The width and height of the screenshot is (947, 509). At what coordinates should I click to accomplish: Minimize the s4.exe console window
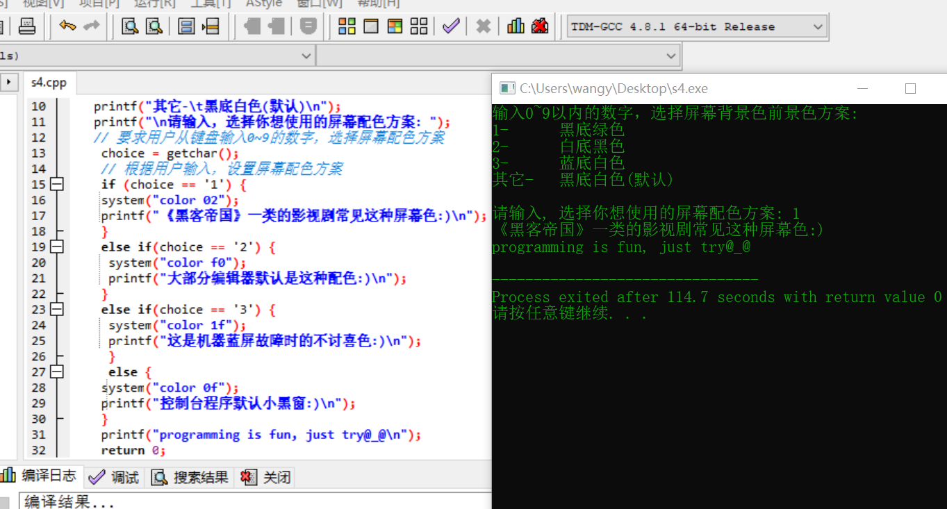tap(863, 88)
